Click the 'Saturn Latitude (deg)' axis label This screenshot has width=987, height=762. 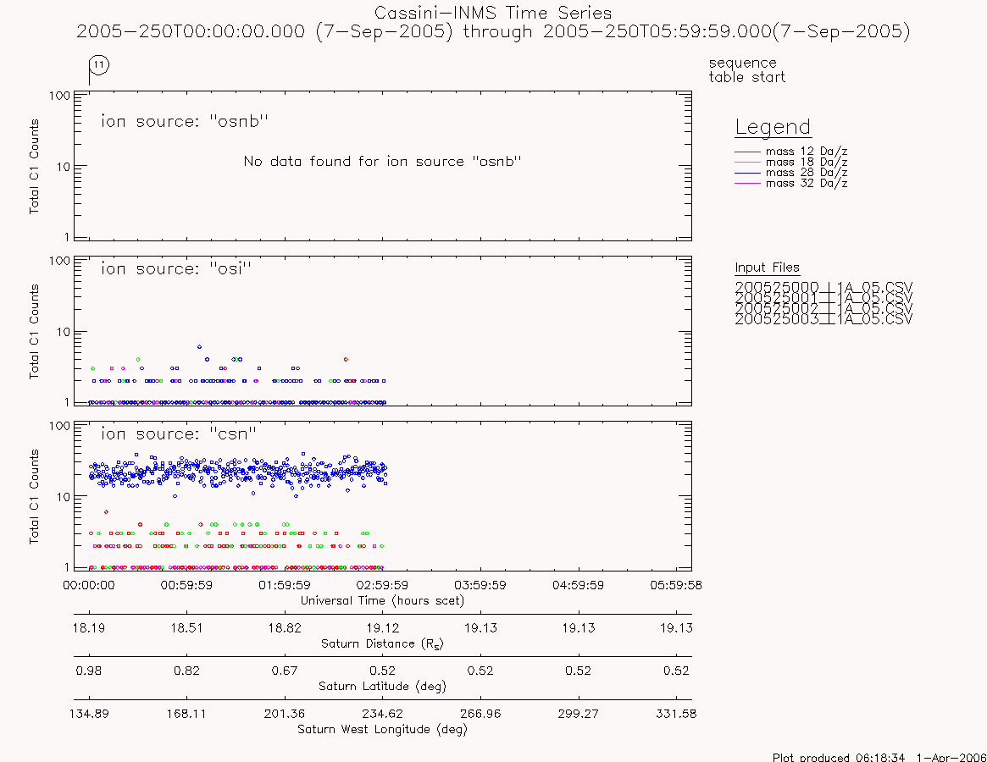[382, 686]
